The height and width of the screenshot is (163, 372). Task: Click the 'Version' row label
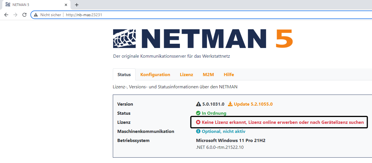point(125,104)
